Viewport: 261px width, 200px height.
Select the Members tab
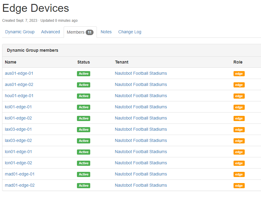pyautogui.click(x=75, y=32)
